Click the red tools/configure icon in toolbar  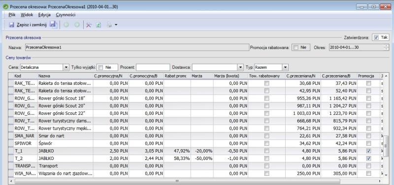coord(89,25)
